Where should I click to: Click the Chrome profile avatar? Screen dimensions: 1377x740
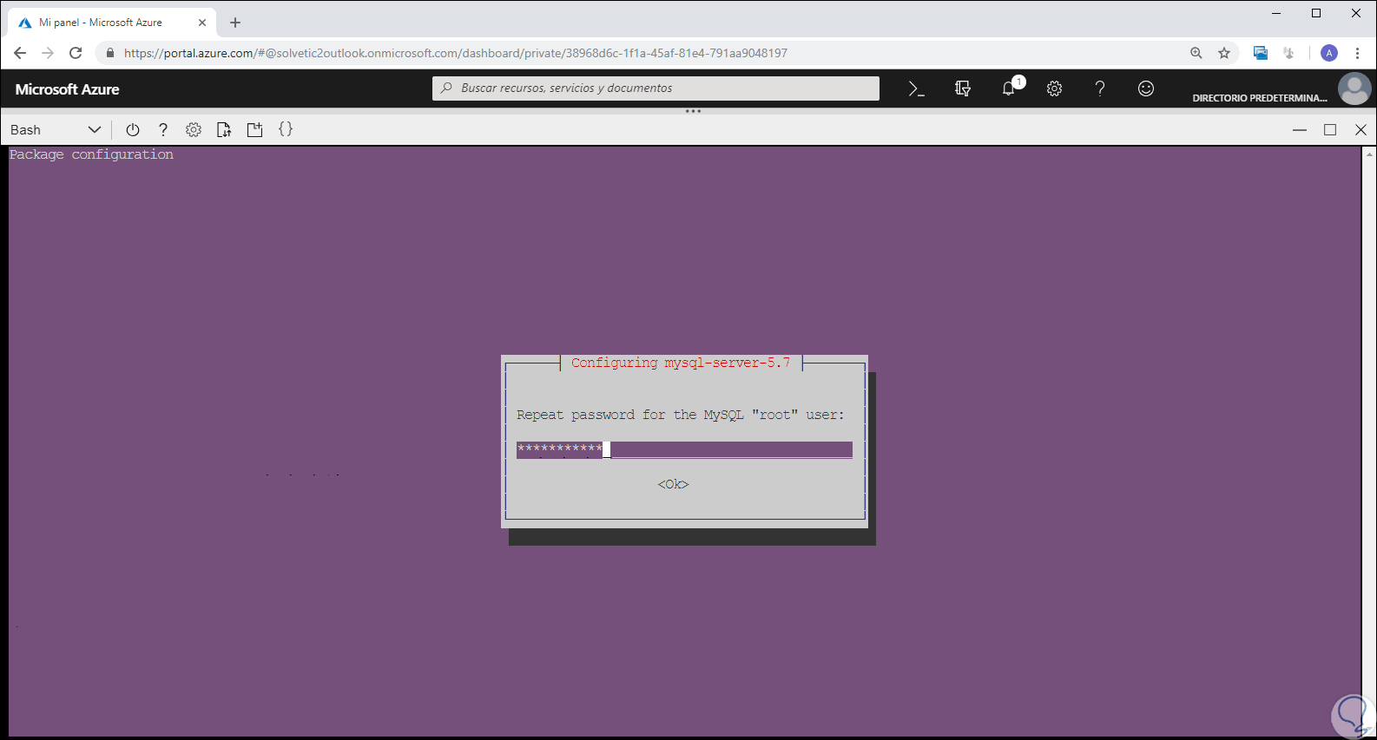(x=1329, y=53)
